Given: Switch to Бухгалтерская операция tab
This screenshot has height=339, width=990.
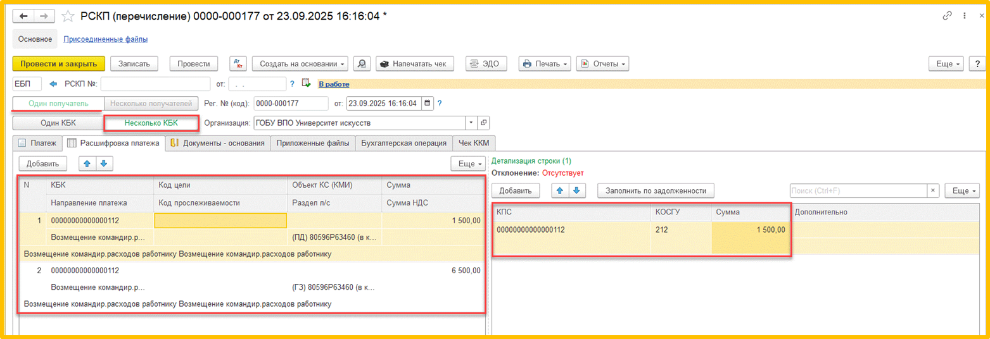Looking at the screenshot, I should 403,143.
